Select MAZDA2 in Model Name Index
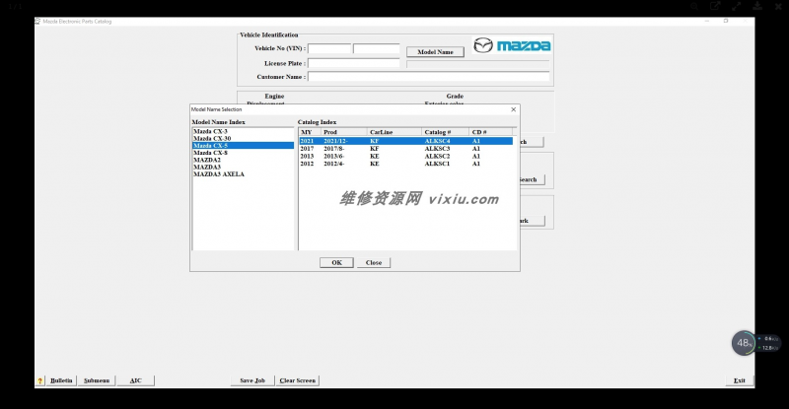The width and height of the screenshot is (789, 409). pyautogui.click(x=243, y=160)
